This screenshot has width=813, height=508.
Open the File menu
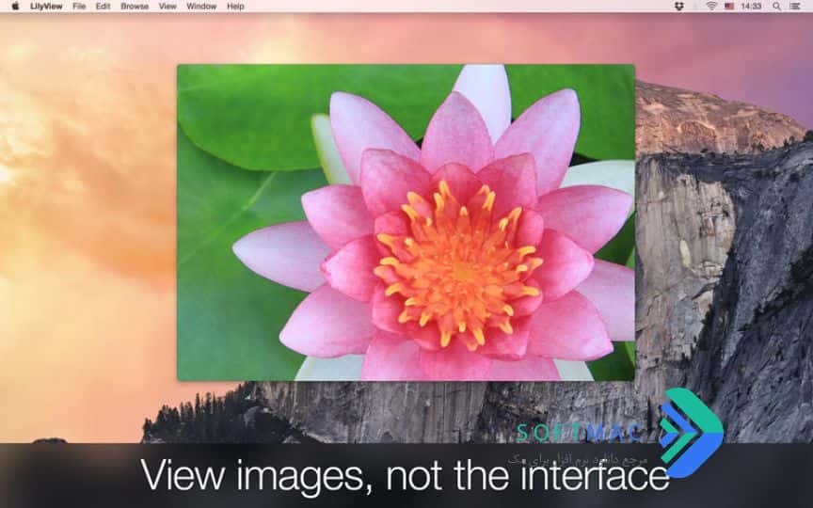(x=79, y=7)
